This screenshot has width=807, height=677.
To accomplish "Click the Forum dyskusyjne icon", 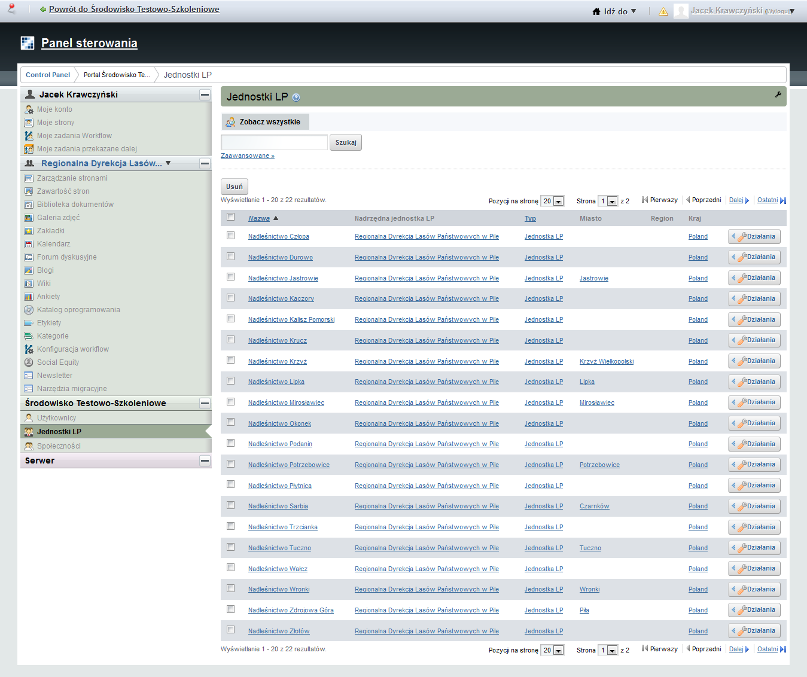I will tap(29, 257).
